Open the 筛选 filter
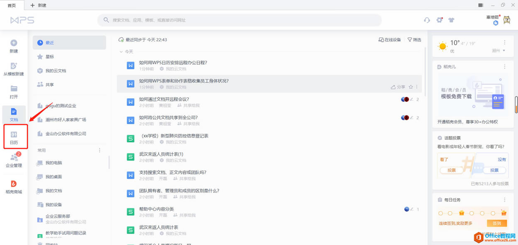 pos(414,40)
